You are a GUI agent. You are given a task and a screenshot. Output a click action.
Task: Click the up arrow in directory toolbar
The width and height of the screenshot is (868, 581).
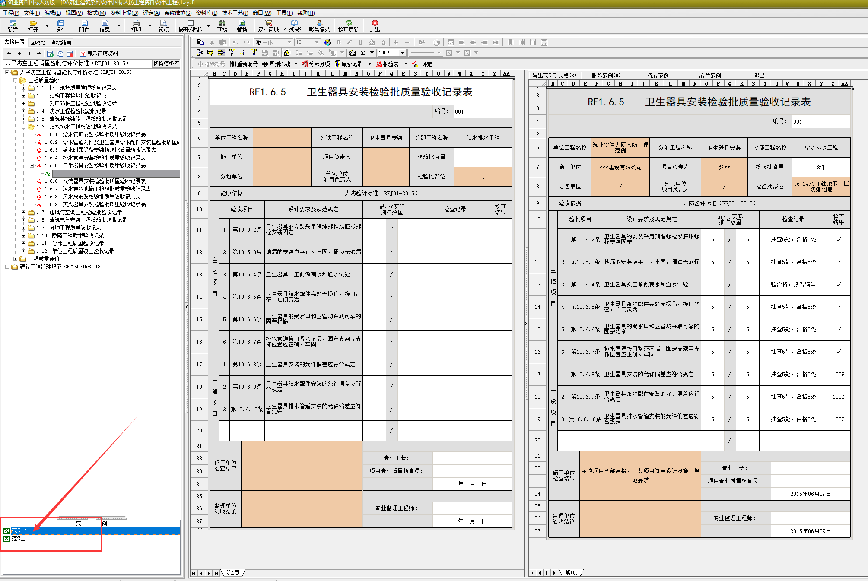click(19, 54)
